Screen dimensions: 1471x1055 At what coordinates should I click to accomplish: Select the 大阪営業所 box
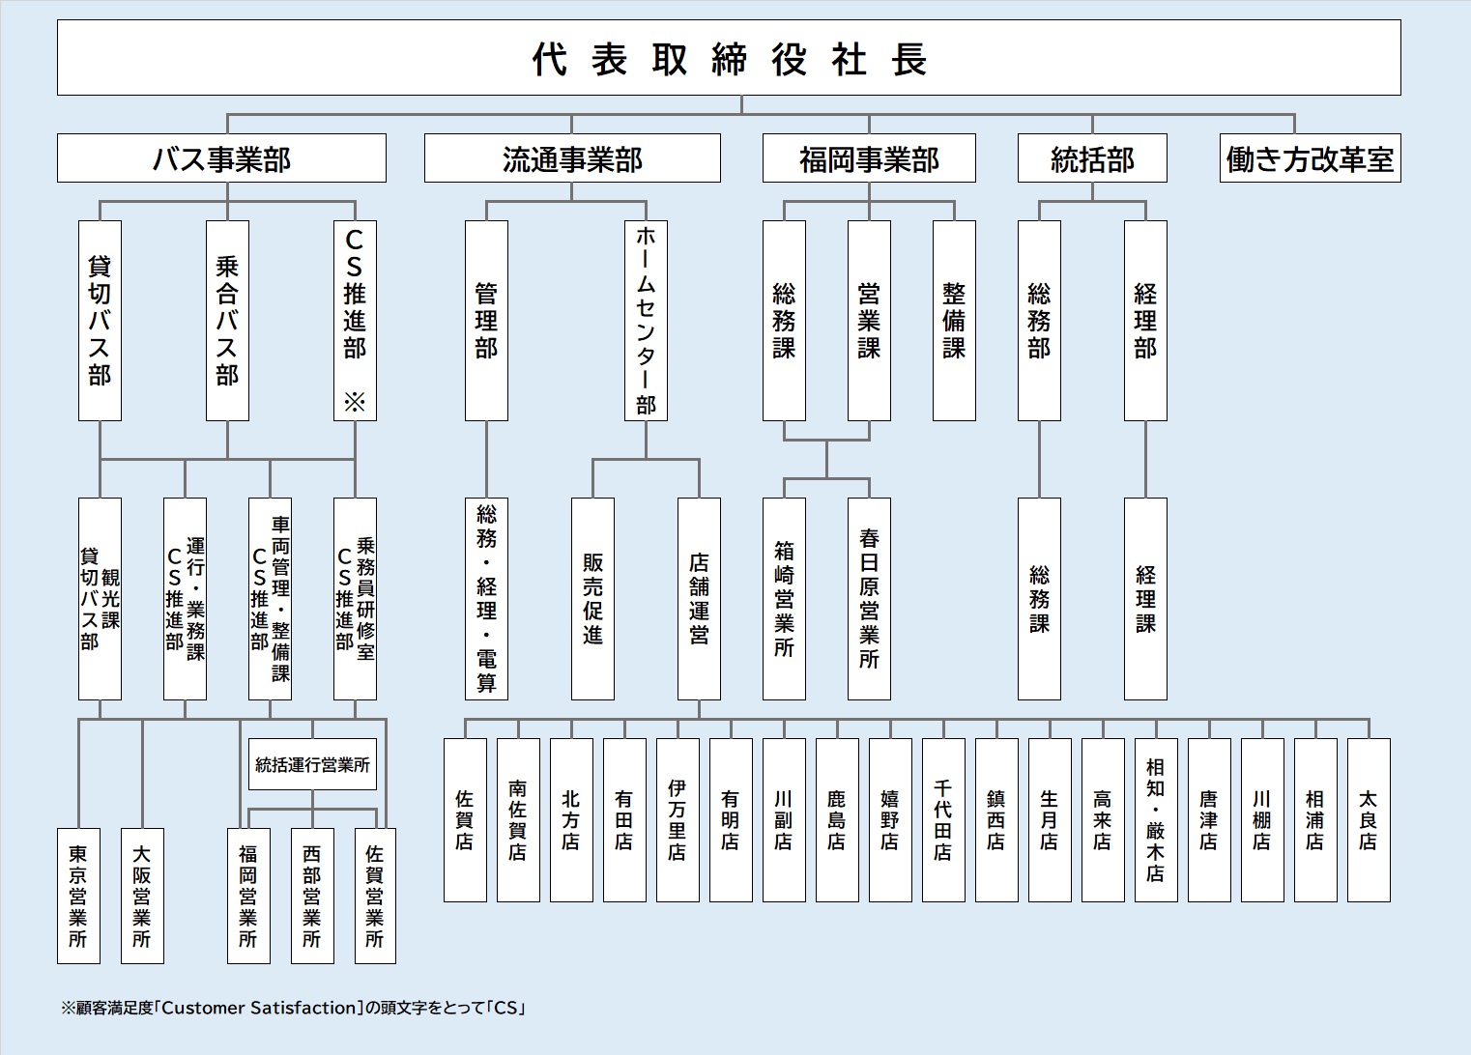coord(142,896)
